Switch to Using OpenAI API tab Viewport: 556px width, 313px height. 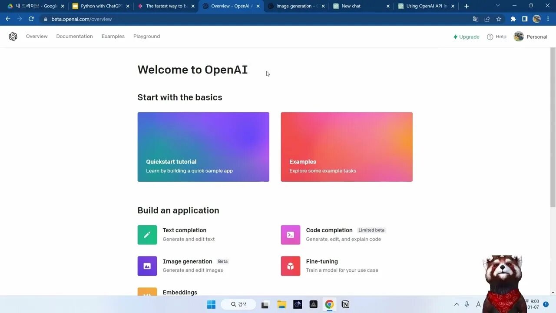(x=427, y=6)
